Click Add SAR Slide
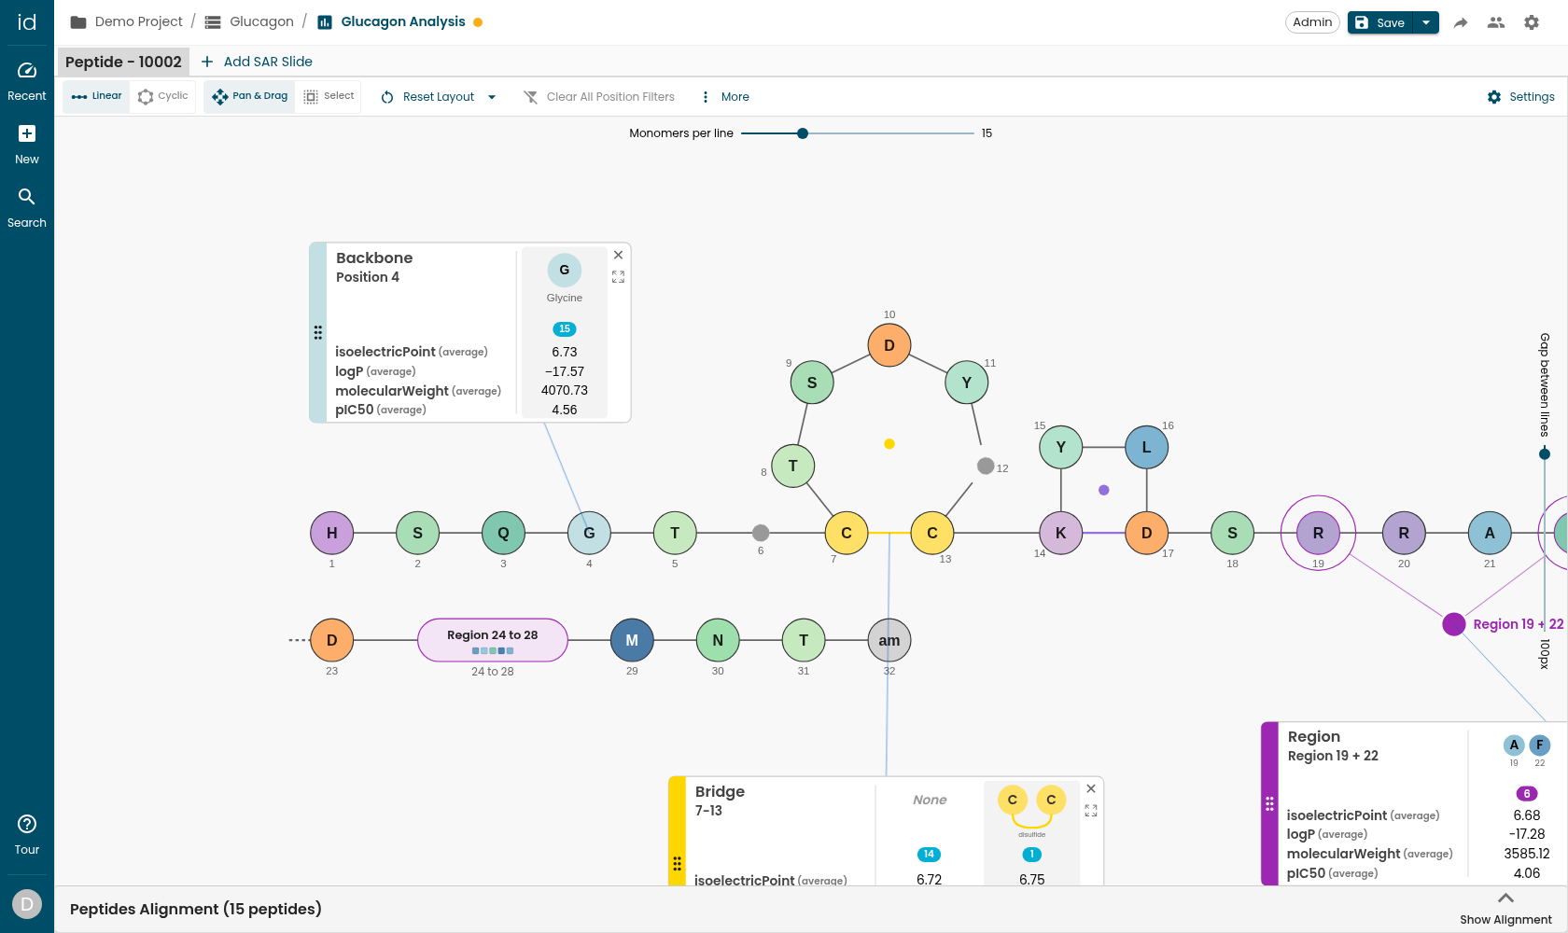Screen dimensions: 1568x933 258,62
